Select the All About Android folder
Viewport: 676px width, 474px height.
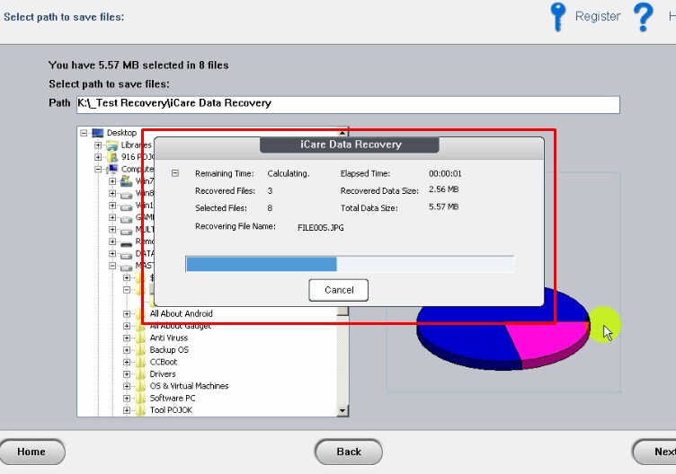click(181, 314)
